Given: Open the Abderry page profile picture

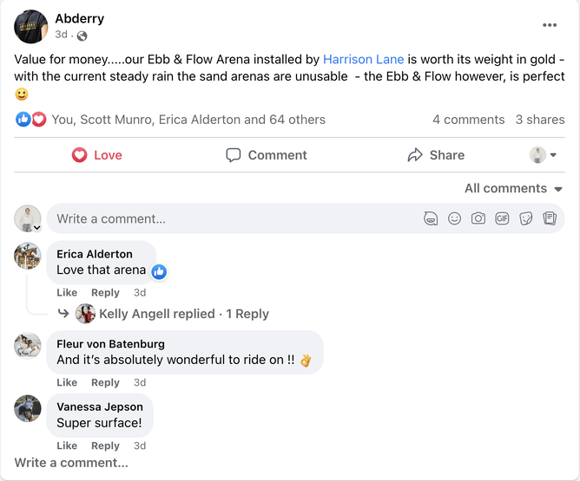Looking at the screenshot, I should coord(31,27).
